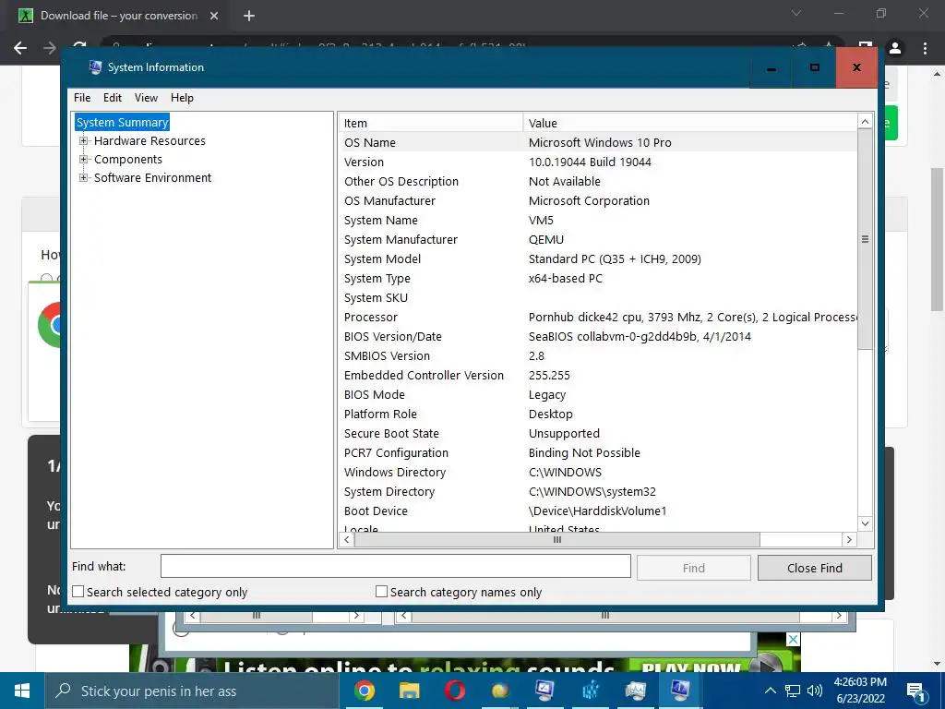
Task: Open the Edit menu
Action: (x=112, y=98)
